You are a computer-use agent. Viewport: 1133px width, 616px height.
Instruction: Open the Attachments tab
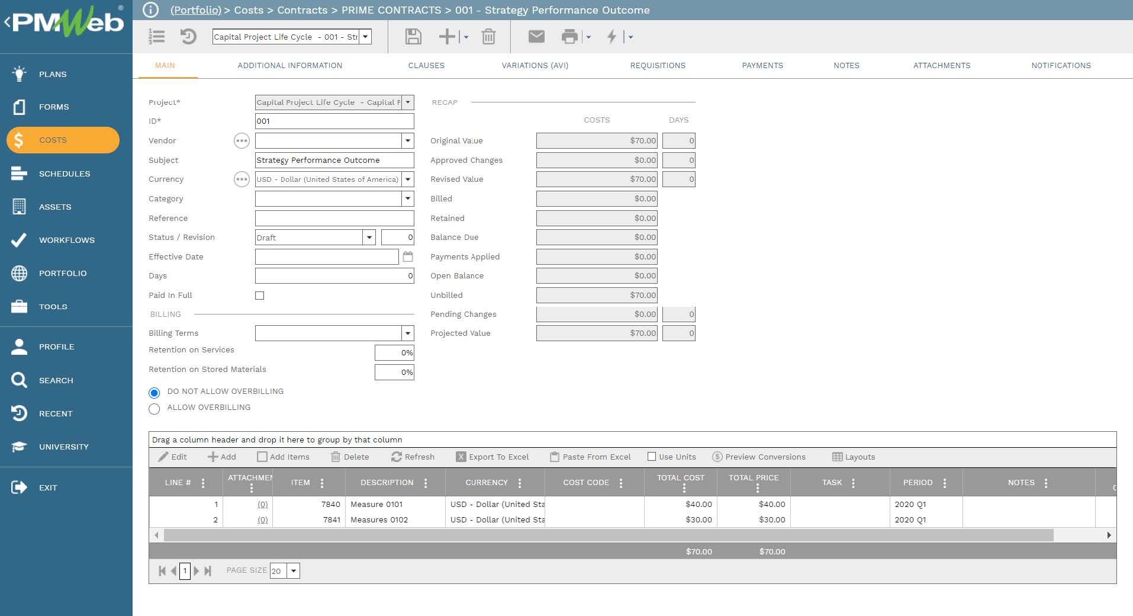942,66
